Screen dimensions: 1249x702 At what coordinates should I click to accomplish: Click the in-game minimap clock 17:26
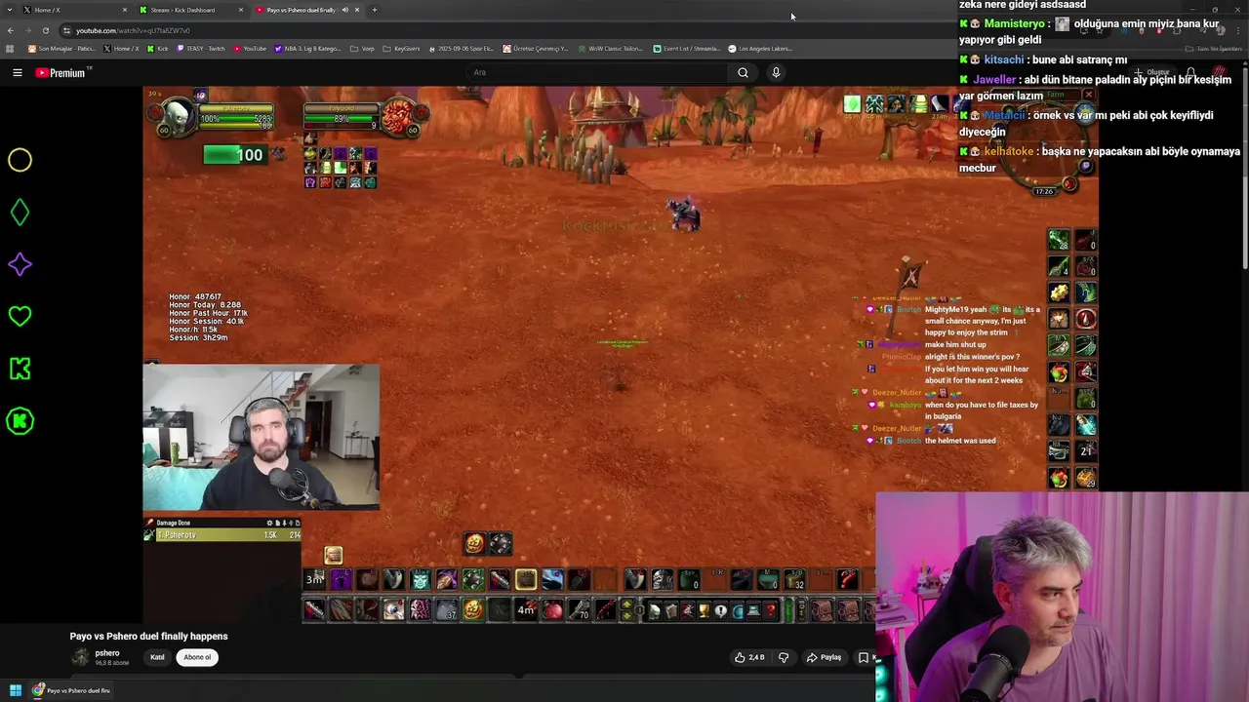click(1044, 191)
